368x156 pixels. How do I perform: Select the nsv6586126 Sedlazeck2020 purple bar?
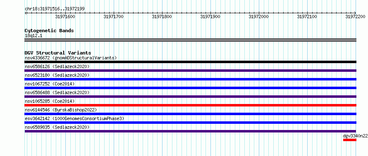190,71
